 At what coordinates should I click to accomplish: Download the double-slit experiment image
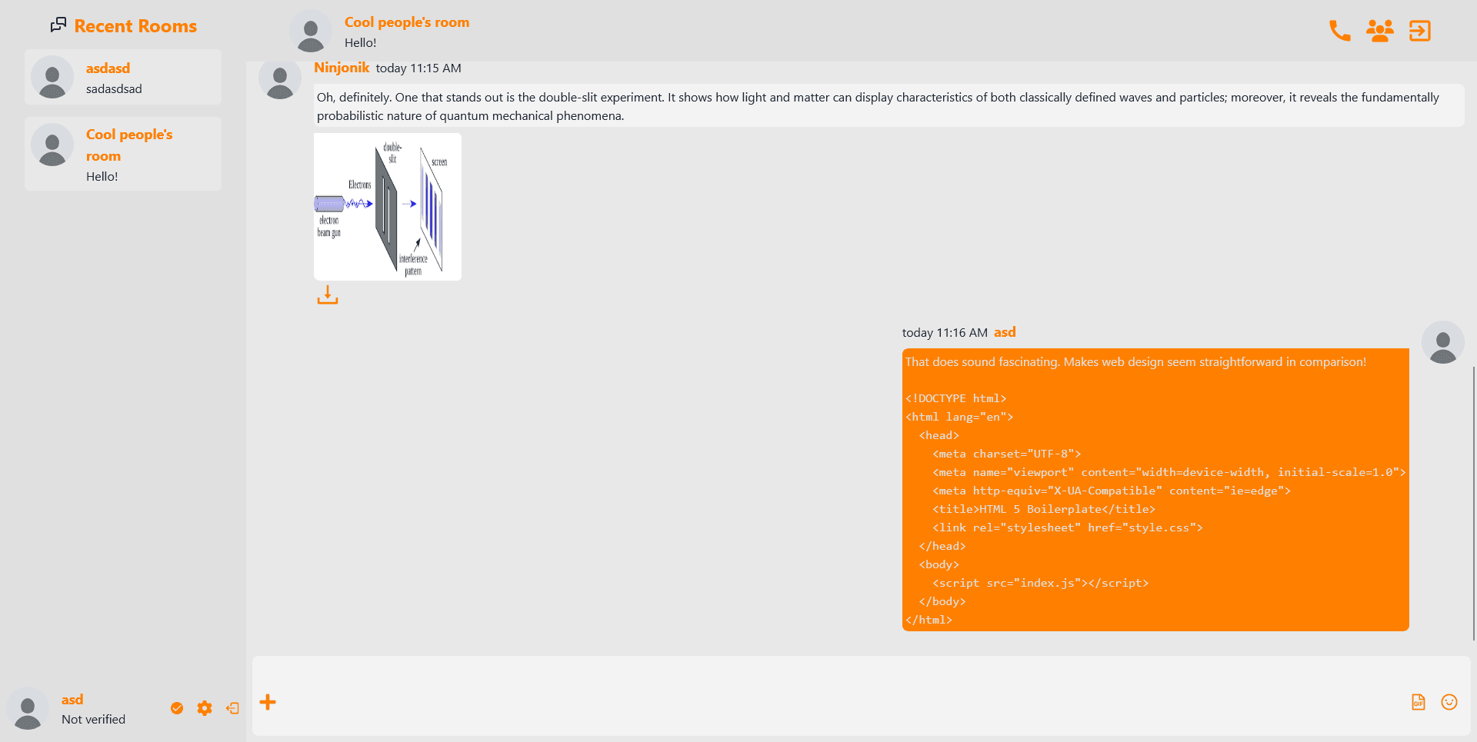328,295
